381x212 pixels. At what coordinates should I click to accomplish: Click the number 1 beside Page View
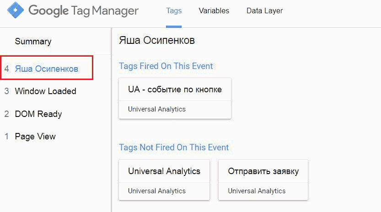(7, 137)
